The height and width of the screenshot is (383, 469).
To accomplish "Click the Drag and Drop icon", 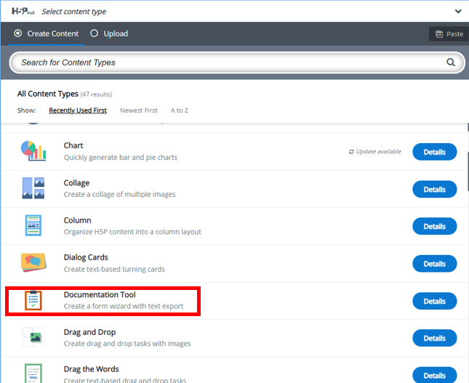I will coord(33,337).
